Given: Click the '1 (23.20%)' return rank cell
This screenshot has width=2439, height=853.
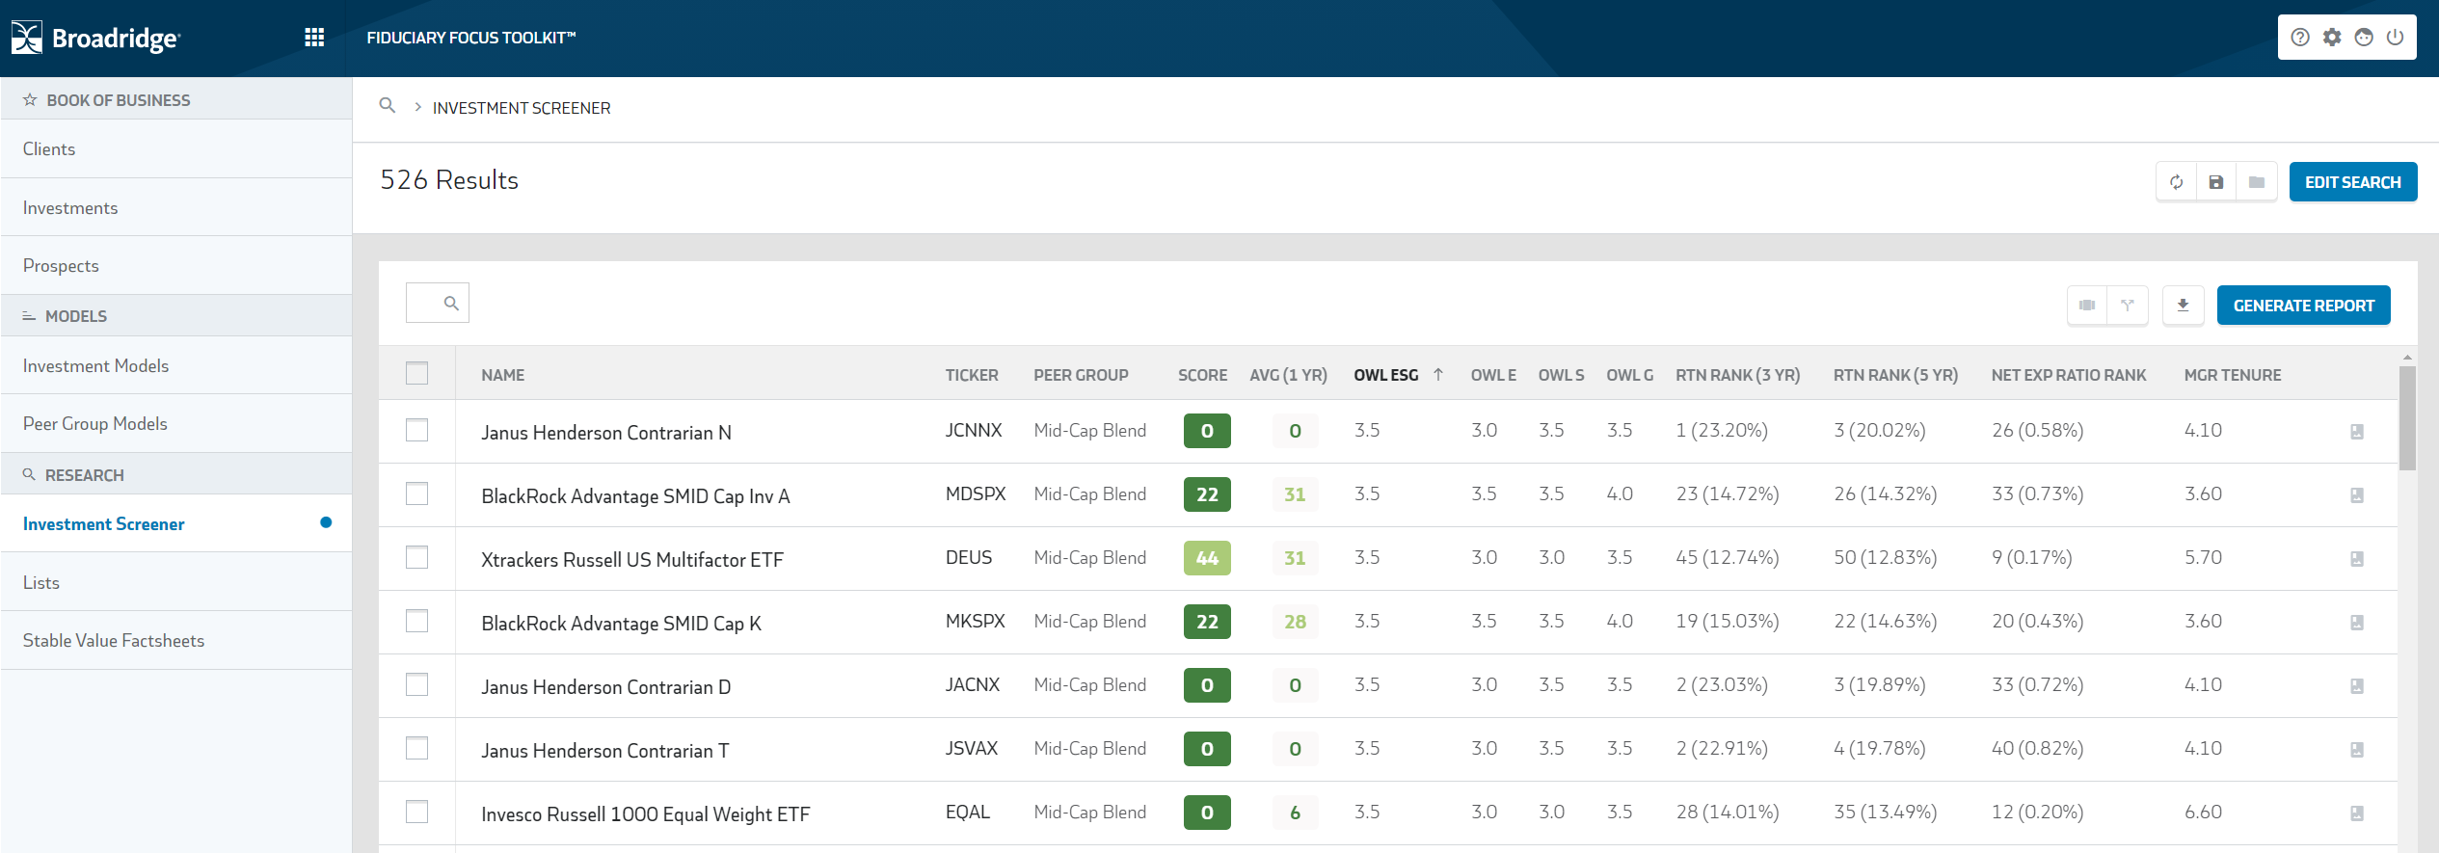Looking at the screenshot, I should [1722, 430].
